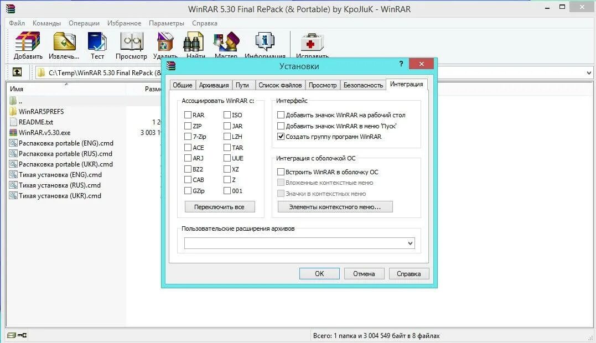Viewport: 596px width, 343px height.
Task: Click the Отмена button
Action: [x=364, y=273]
